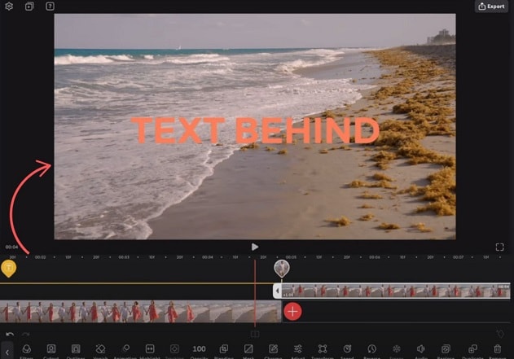Open the Animation tool

(x=125, y=351)
